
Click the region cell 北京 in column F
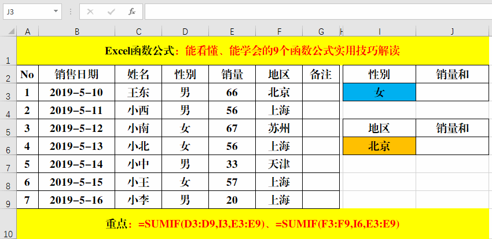coord(279,92)
